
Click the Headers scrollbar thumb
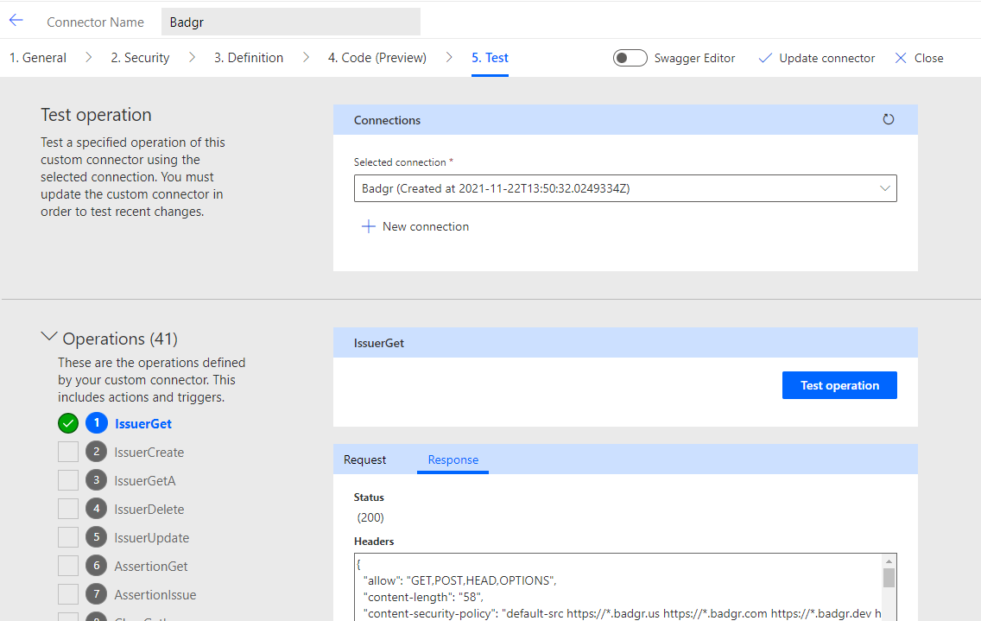click(889, 578)
